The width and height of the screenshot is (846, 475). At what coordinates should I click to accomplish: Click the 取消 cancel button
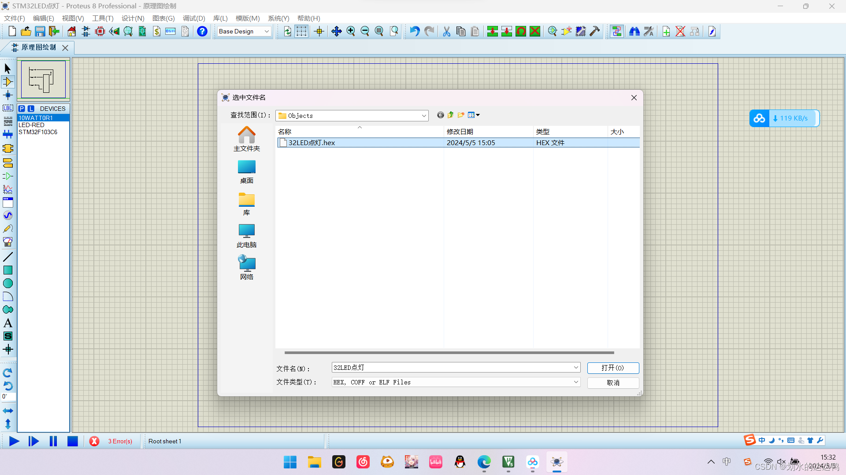[613, 383]
